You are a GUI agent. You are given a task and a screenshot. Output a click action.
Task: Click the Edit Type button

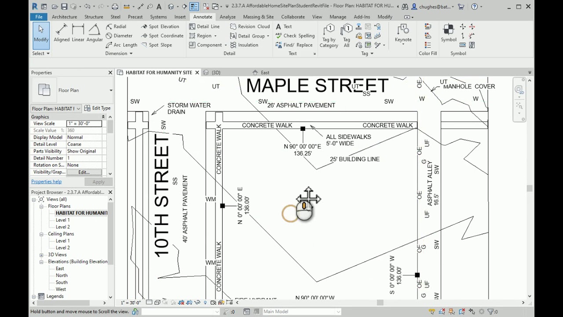point(98,108)
